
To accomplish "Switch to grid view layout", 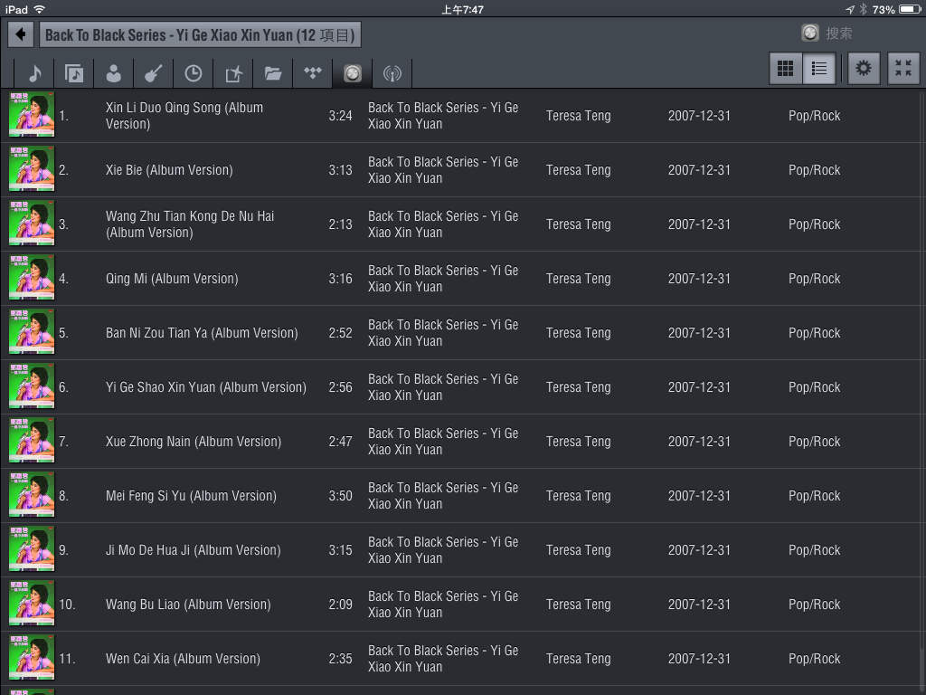I will click(x=786, y=69).
